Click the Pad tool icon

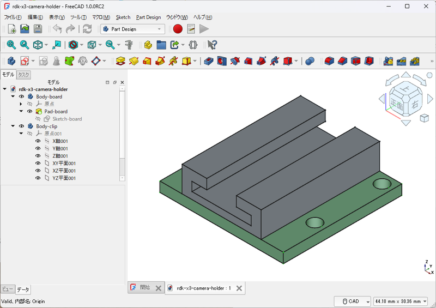(121, 61)
